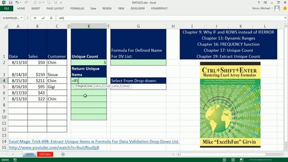The width and height of the screenshot is (288, 162).
Task: Open the FORMULAS ribbon tab
Action: tap(77, 9)
